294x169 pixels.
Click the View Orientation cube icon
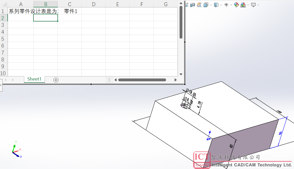(x=206, y=5)
